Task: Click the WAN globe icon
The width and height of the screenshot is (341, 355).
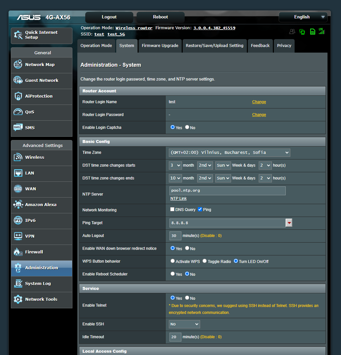Action: click(x=18, y=189)
